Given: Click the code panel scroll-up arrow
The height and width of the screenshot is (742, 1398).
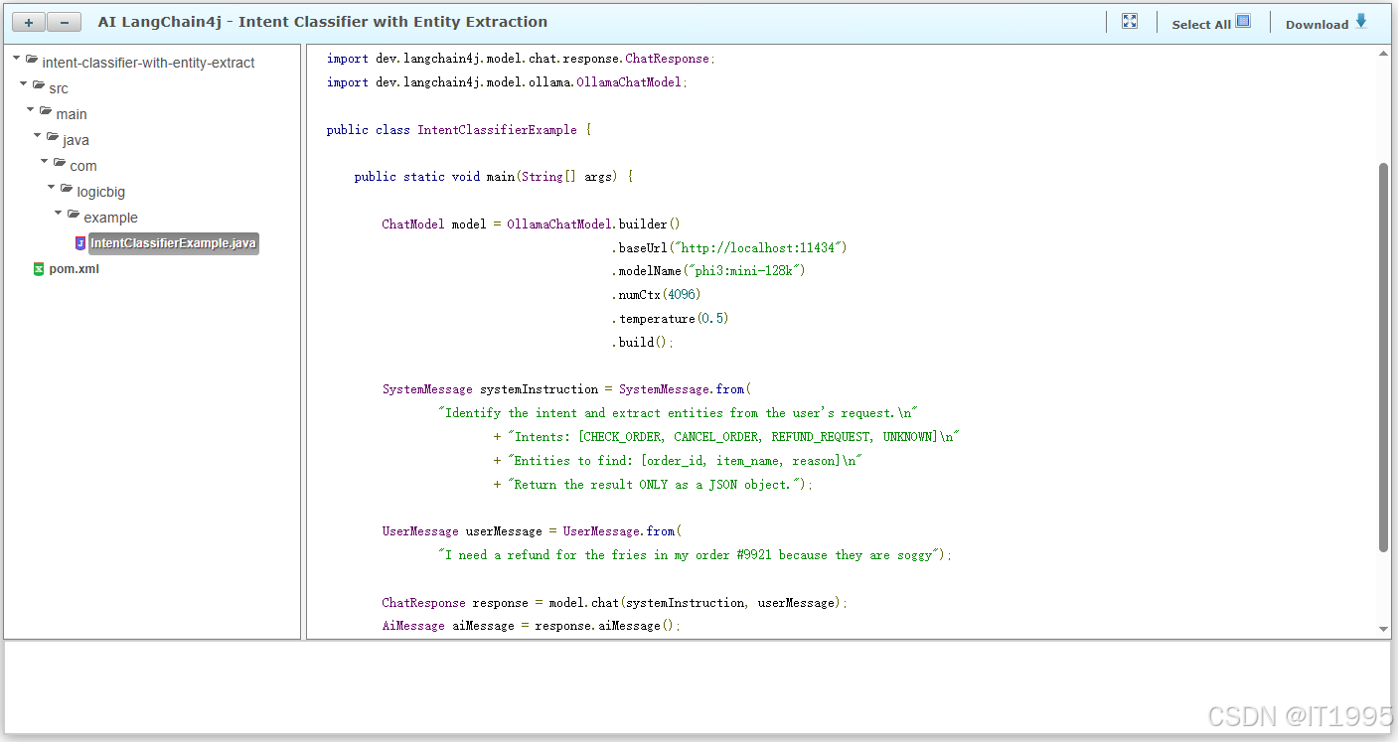Looking at the screenshot, I should 1384,55.
